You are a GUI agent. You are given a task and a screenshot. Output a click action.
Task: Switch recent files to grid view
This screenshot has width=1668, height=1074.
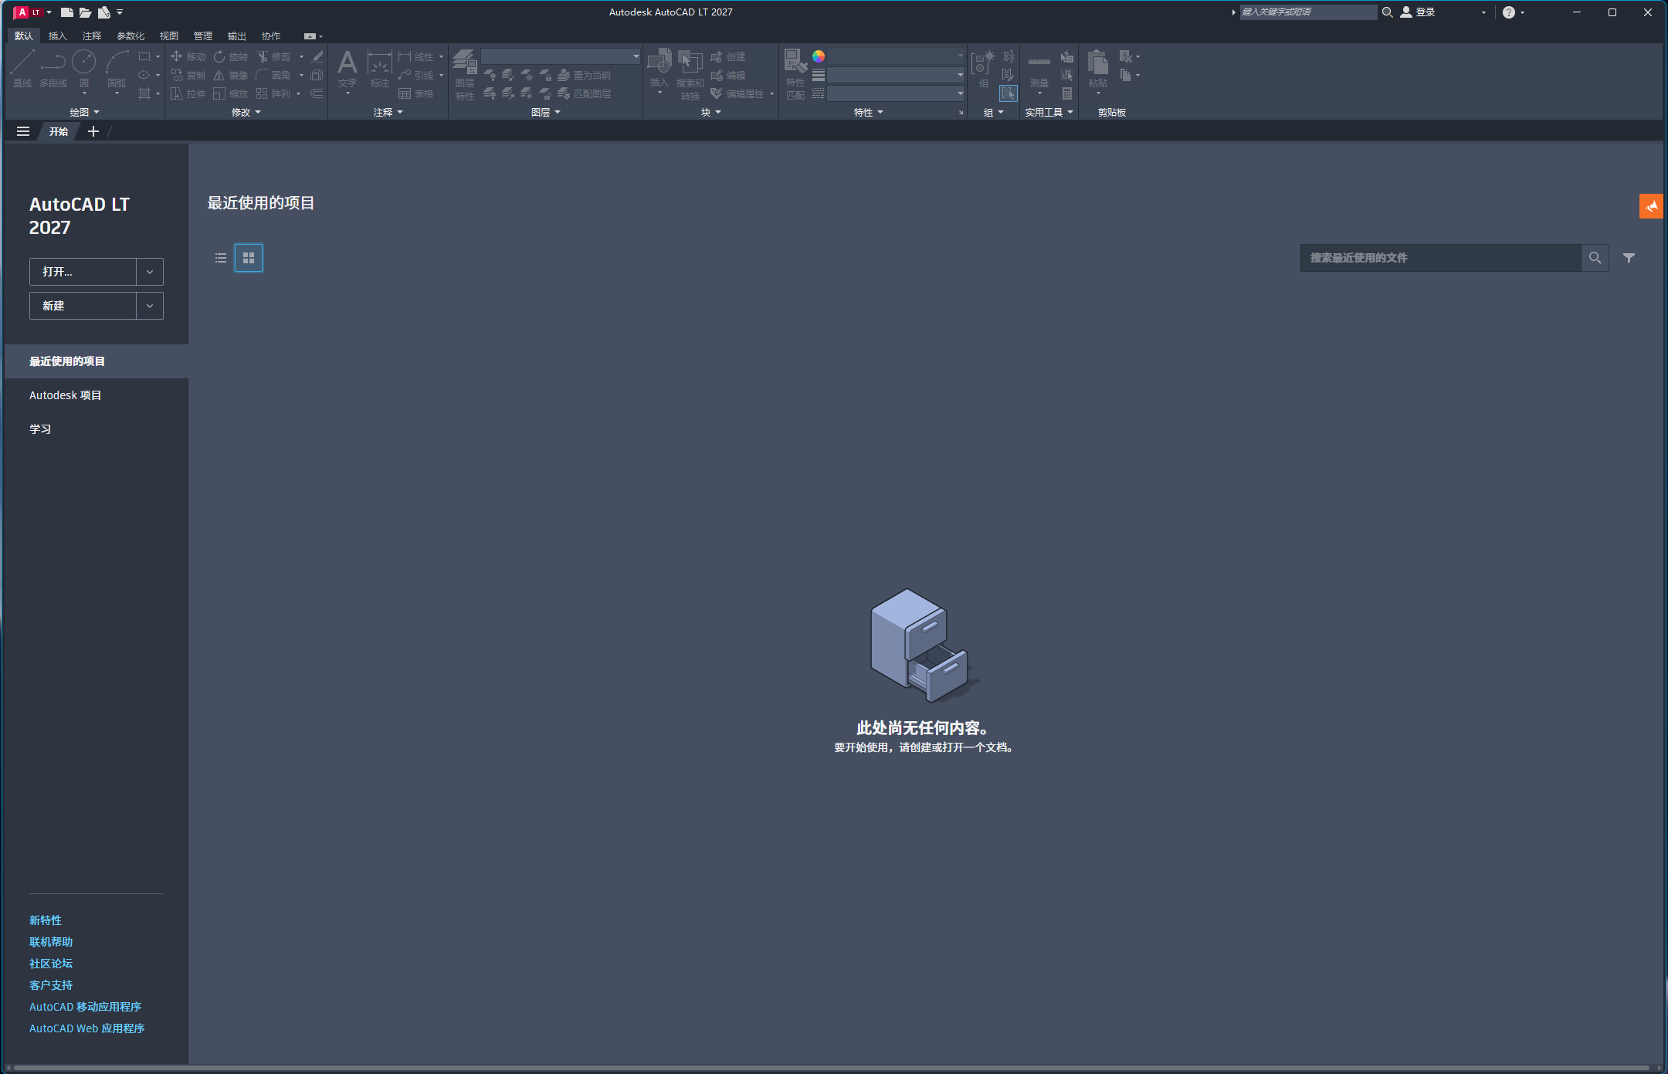click(249, 258)
